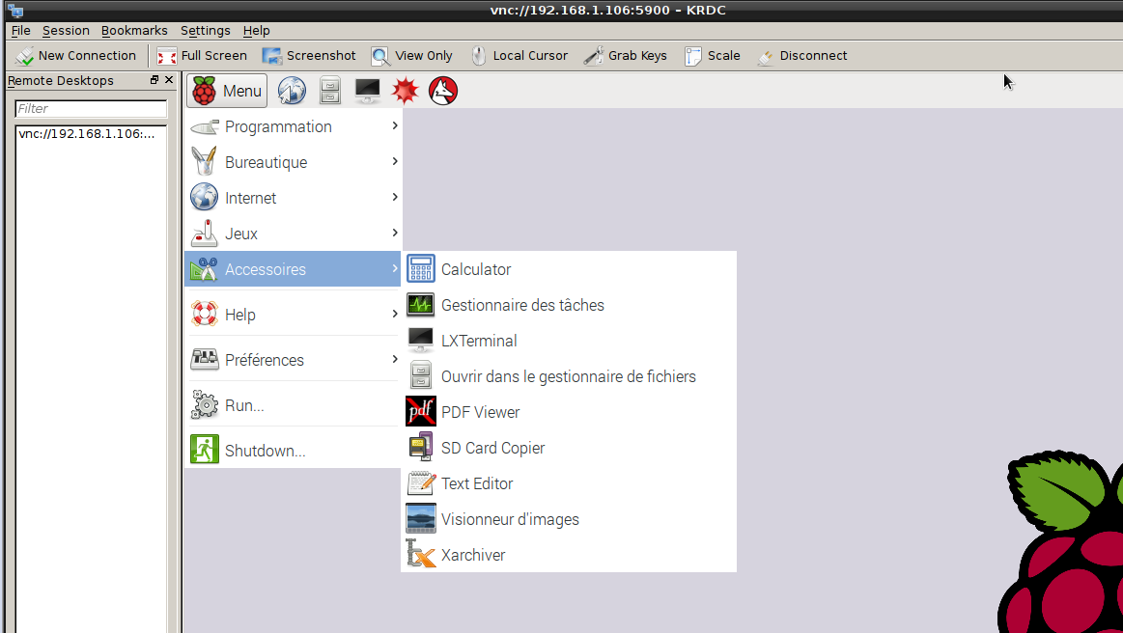The width and height of the screenshot is (1123, 633).
Task: Click the Jeux joystick icon
Action: (x=204, y=233)
